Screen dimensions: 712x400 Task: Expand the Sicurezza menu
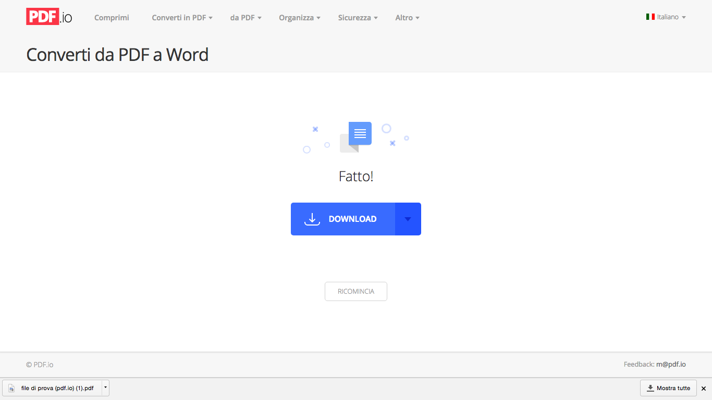pyautogui.click(x=358, y=18)
